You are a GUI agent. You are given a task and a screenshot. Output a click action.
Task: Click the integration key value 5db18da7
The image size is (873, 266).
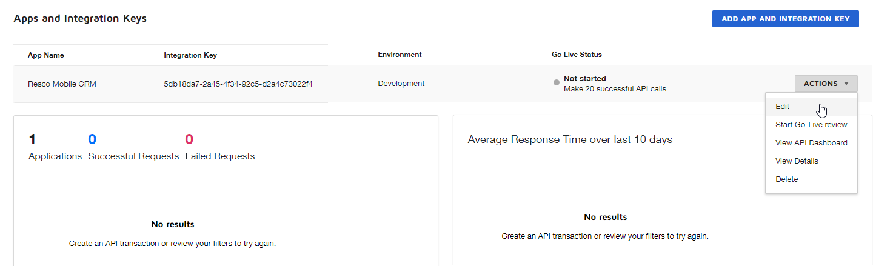(238, 84)
